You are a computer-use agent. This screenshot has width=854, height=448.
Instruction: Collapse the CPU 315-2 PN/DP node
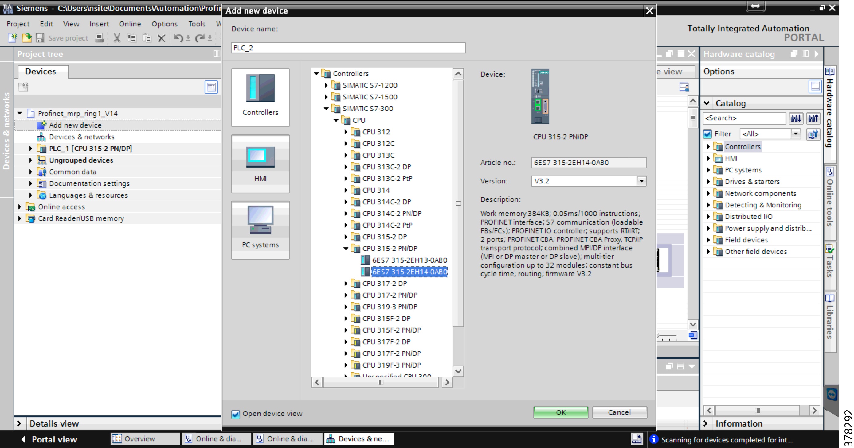[x=346, y=249]
